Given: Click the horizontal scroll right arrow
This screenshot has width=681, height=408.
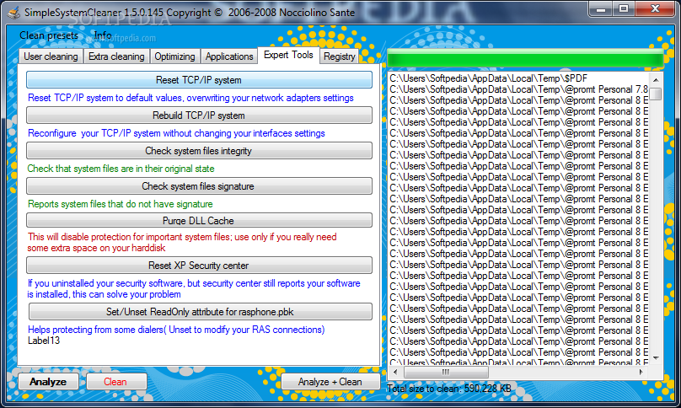Looking at the screenshot, I should (x=641, y=372).
